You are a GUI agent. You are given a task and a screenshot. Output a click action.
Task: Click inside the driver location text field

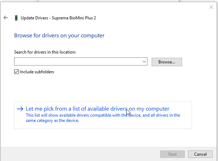tap(78, 62)
